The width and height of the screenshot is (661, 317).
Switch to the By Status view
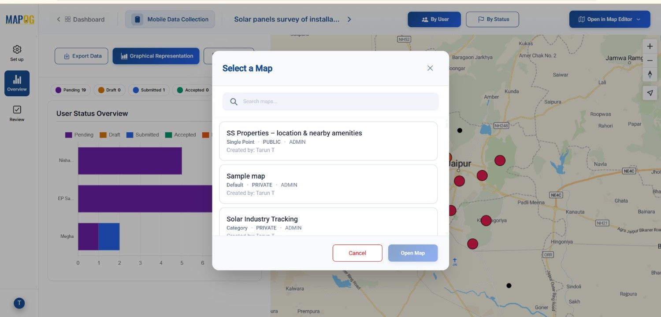[x=492, y=19]
